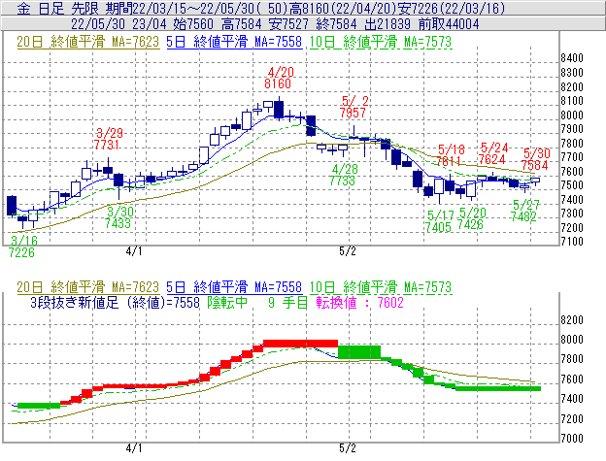Click the 20日 終値平滑 MA=7623 legend in the upper chart
606x461 pixels.
pos(88,42)
